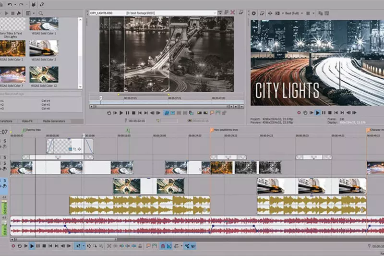The image size is (384, 256).
Task: Switch to the Media Generators tab
Action: pyautogui.click(x=54, y=121)
